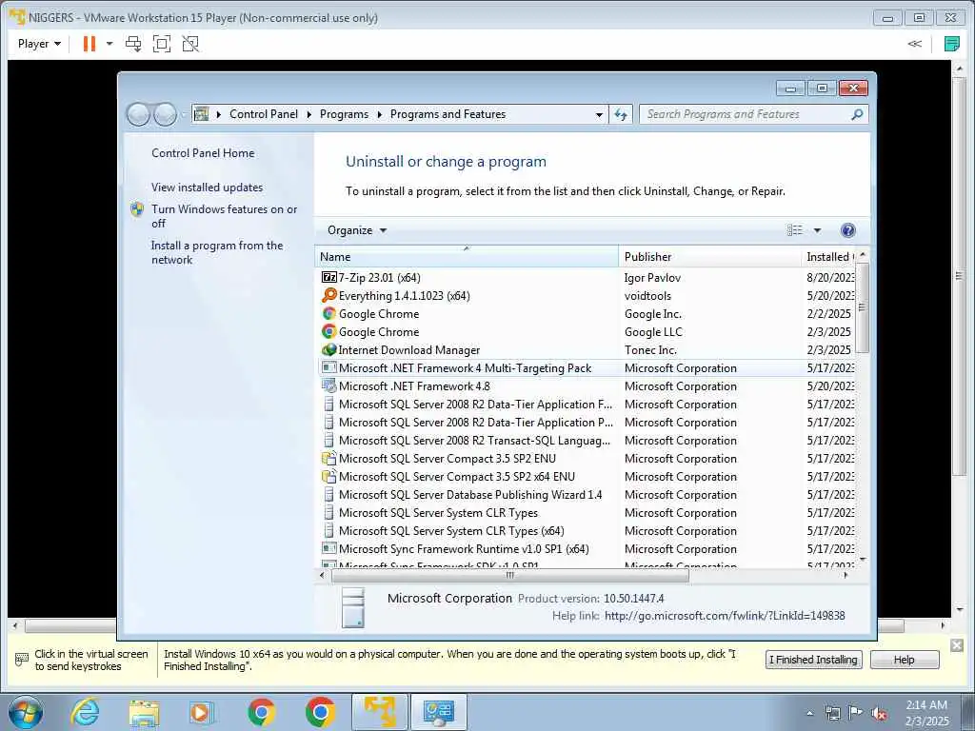The height and width of the screenshot is (731, 975).
Task: Select SQL Server 2008 R2 Transact-SQL Language entry
Action: point(587,440)
